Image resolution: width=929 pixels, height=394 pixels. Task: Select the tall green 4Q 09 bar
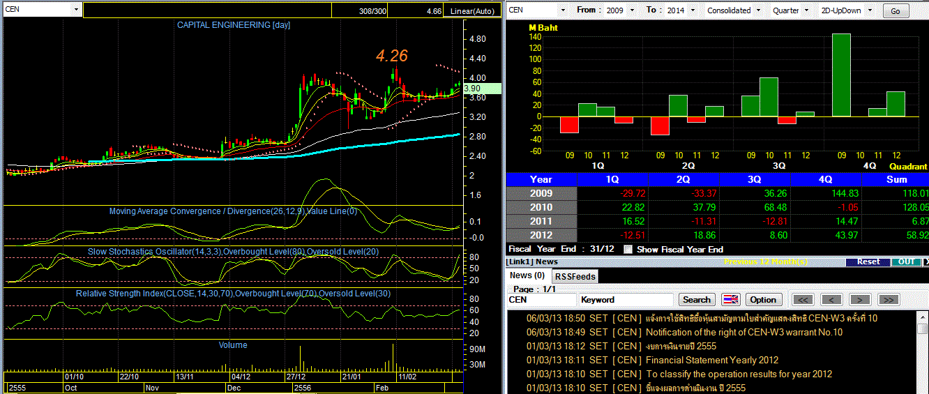coord(841,75)
